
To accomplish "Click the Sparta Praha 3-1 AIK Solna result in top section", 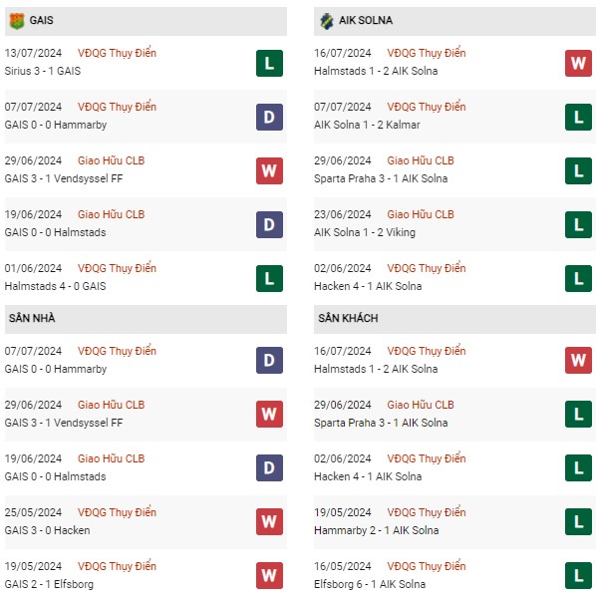I will (x=381, y=178).
